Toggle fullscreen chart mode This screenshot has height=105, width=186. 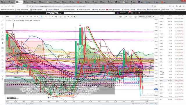pos(156,17)
